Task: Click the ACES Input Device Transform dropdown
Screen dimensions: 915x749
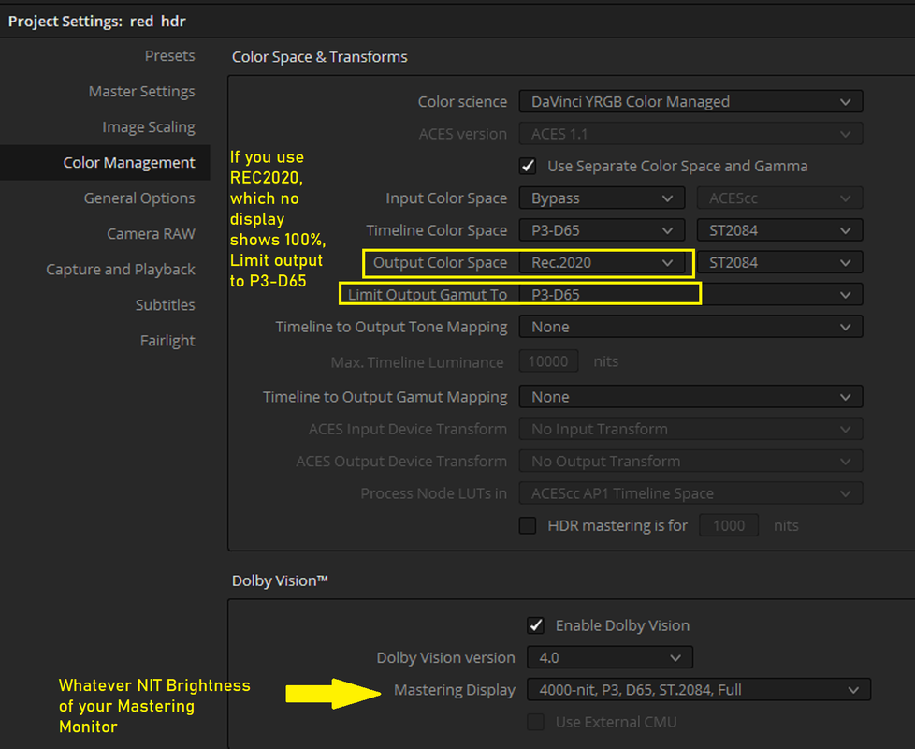Action: pos(690,429)
